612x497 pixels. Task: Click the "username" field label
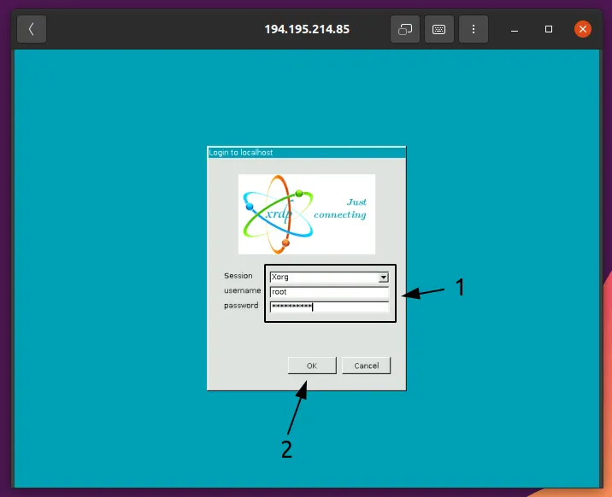coord(241,290)
